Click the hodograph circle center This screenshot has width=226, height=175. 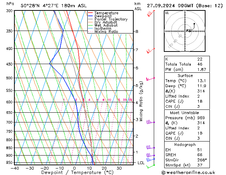(x=185, y=31)
